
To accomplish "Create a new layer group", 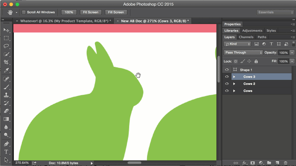I will click(x=269, y=163).
